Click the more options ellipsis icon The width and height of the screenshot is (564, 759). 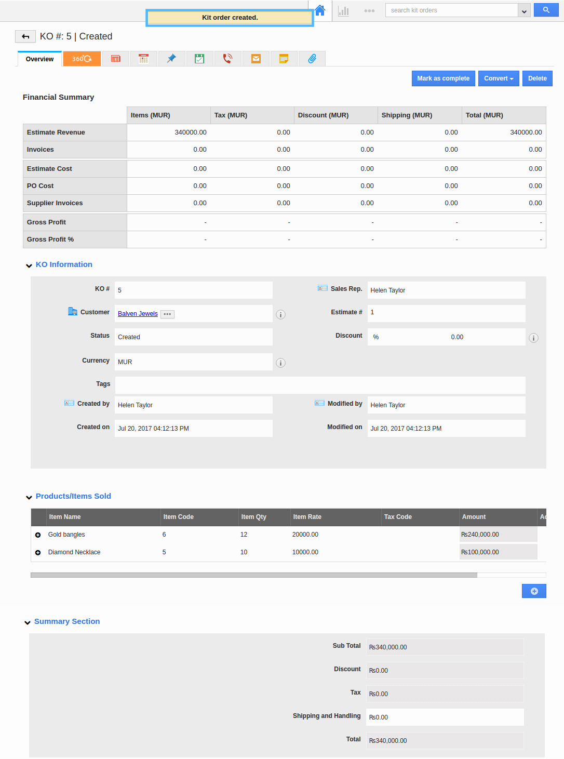point(369,10)
